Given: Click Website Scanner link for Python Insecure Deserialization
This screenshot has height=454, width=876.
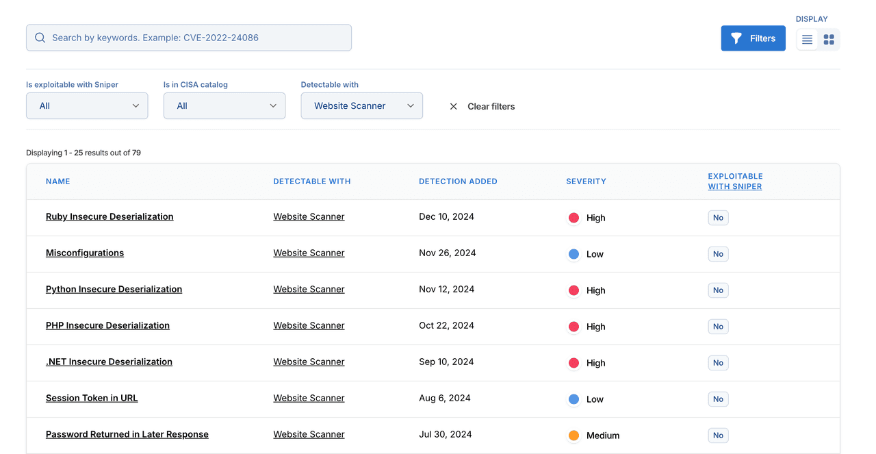Looking at the screenshot, I should 309,289.
